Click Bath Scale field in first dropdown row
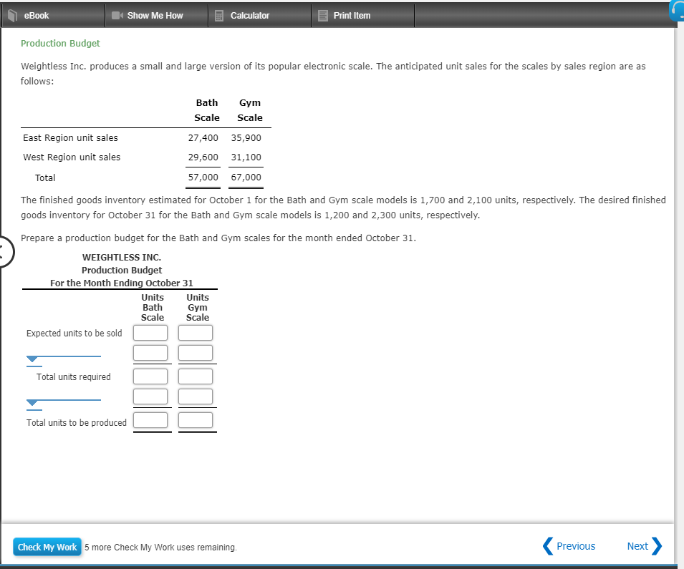Viewport: 684px width, 569px height. (150, 353)
